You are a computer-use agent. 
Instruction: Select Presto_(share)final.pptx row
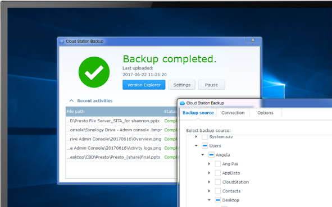point(122,157)
